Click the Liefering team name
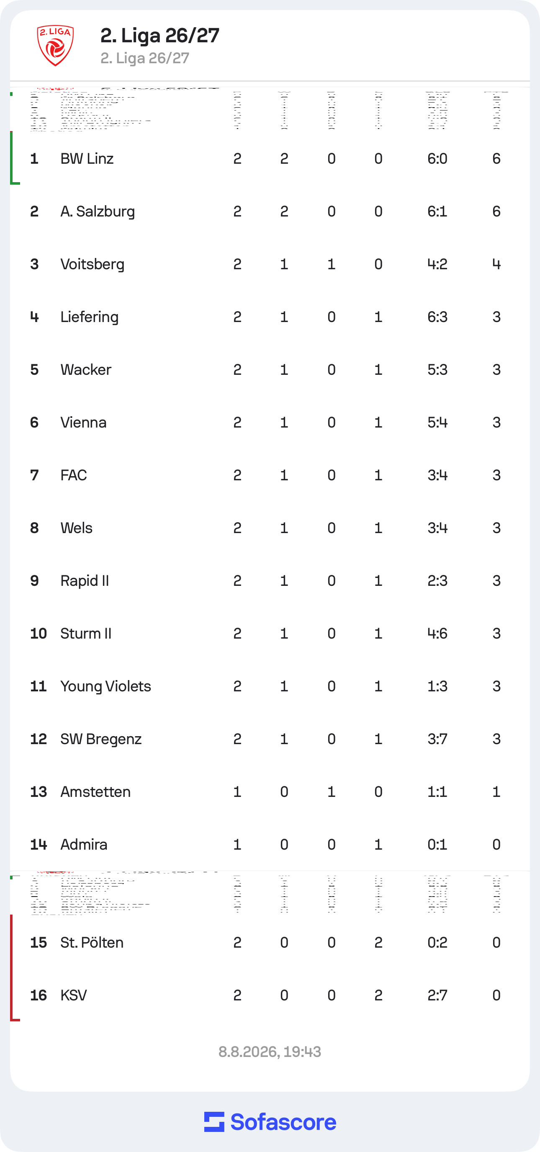This screenshot has width=540, height=1152. (90, 317)
